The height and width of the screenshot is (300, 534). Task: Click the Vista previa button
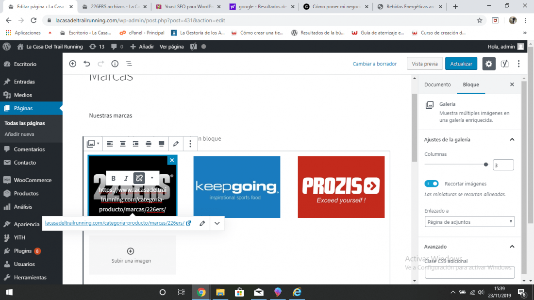(x=425, y=64)
